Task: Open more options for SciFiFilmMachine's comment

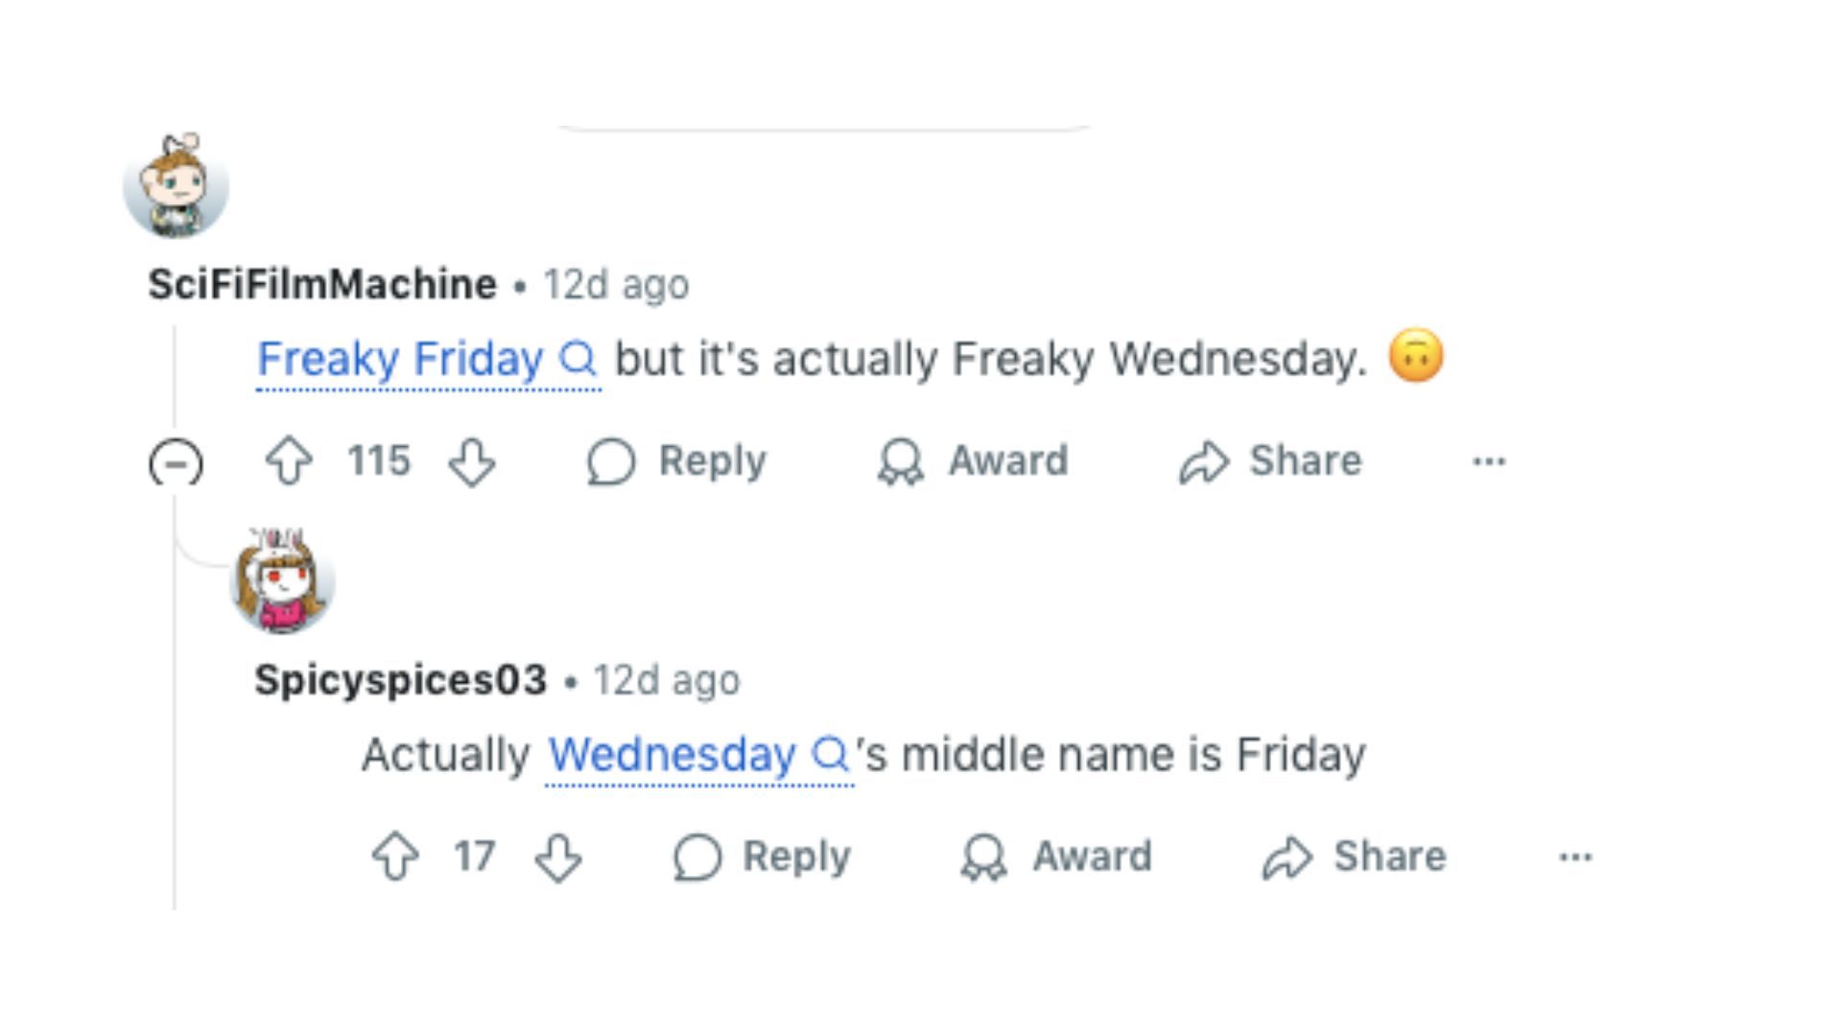Action: click(x=1489, y=461)
